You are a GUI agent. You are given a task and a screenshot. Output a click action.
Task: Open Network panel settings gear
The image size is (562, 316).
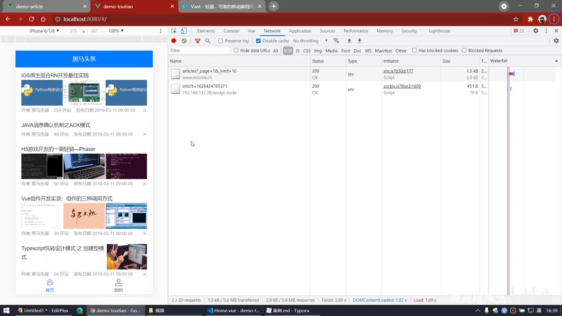tap(556, 41)
